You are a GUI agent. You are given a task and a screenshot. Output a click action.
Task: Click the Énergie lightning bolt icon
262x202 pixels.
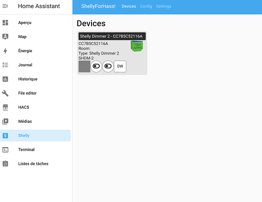point(5,51)
